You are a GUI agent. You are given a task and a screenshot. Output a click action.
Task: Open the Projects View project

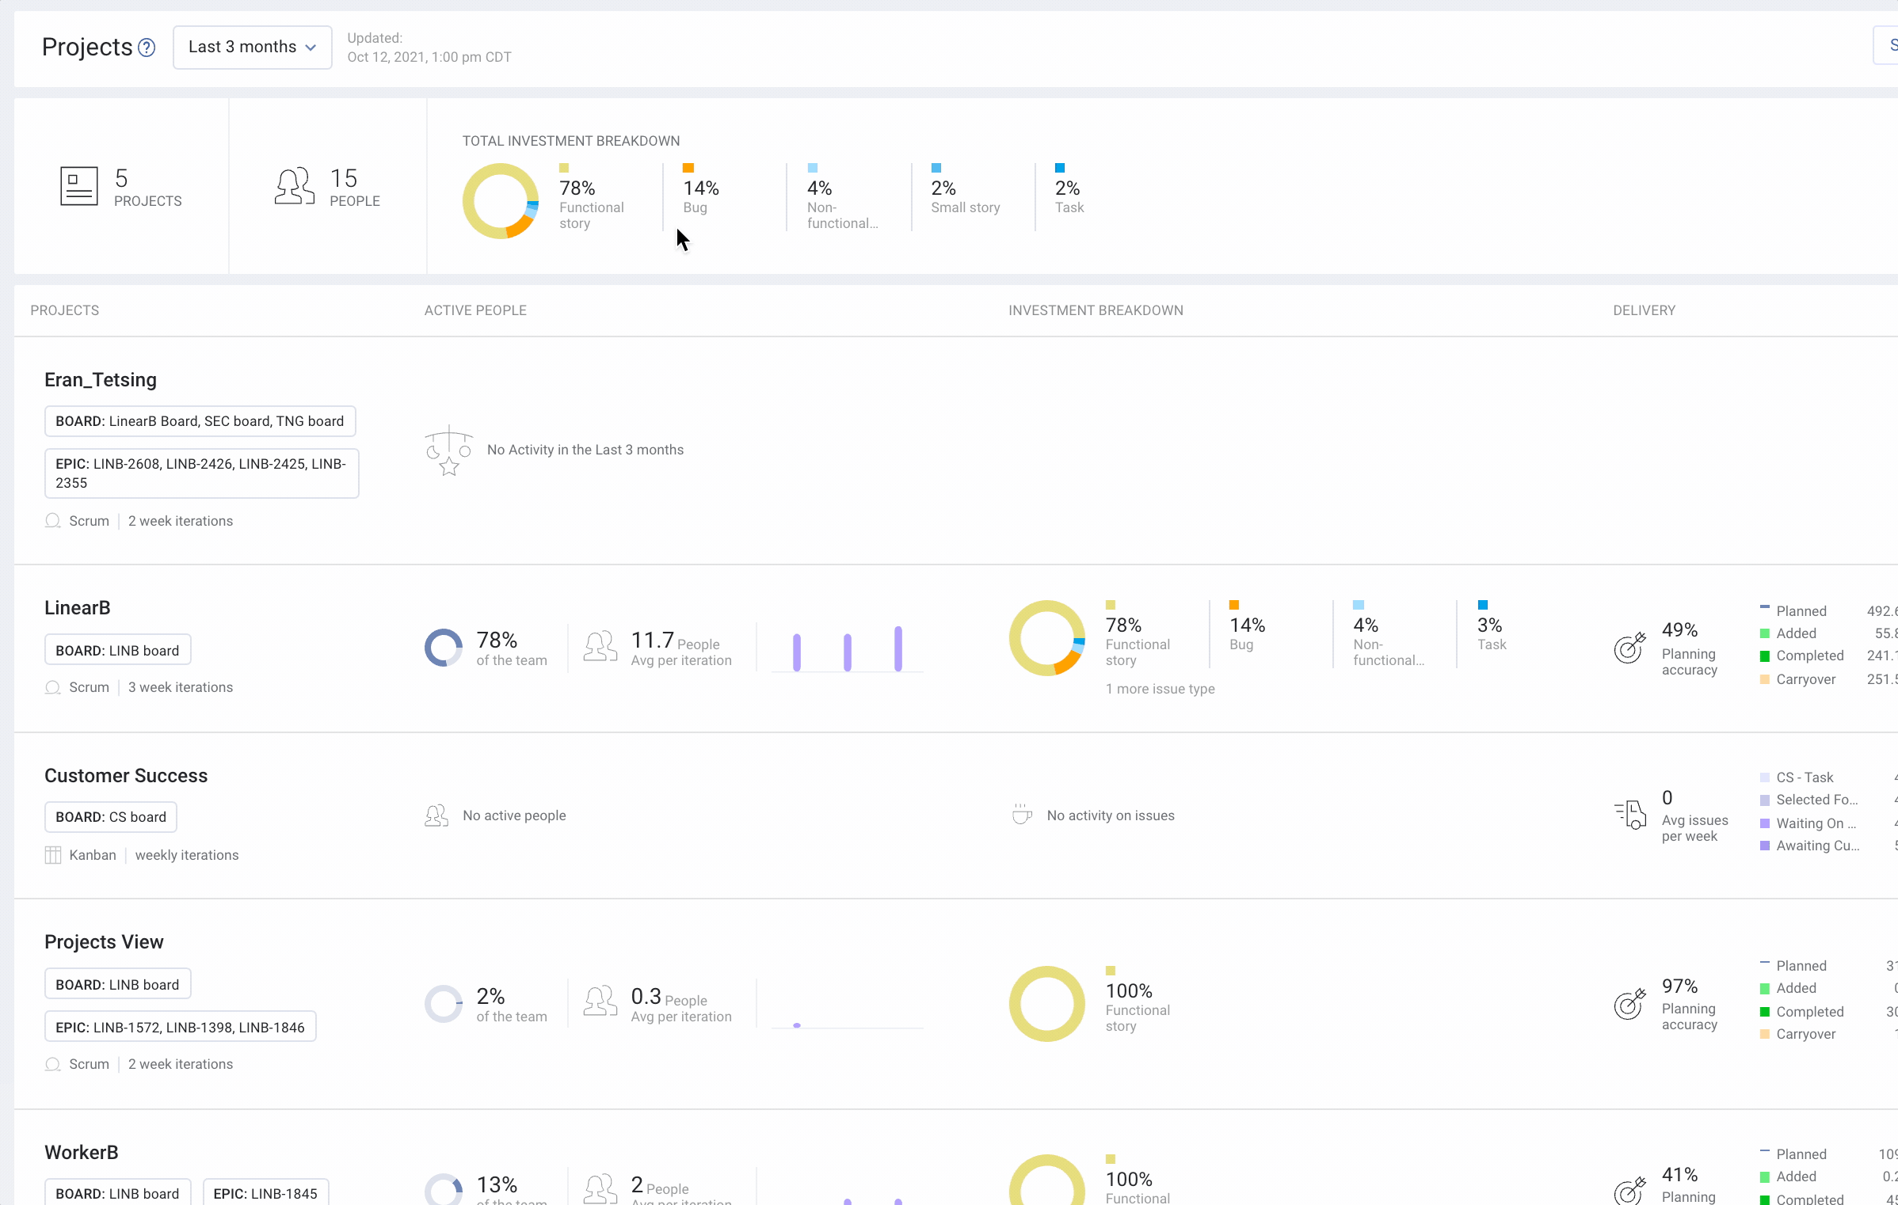click(104, 942)
